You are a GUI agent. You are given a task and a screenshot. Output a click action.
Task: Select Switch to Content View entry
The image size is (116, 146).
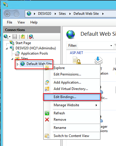coord(72,136)
